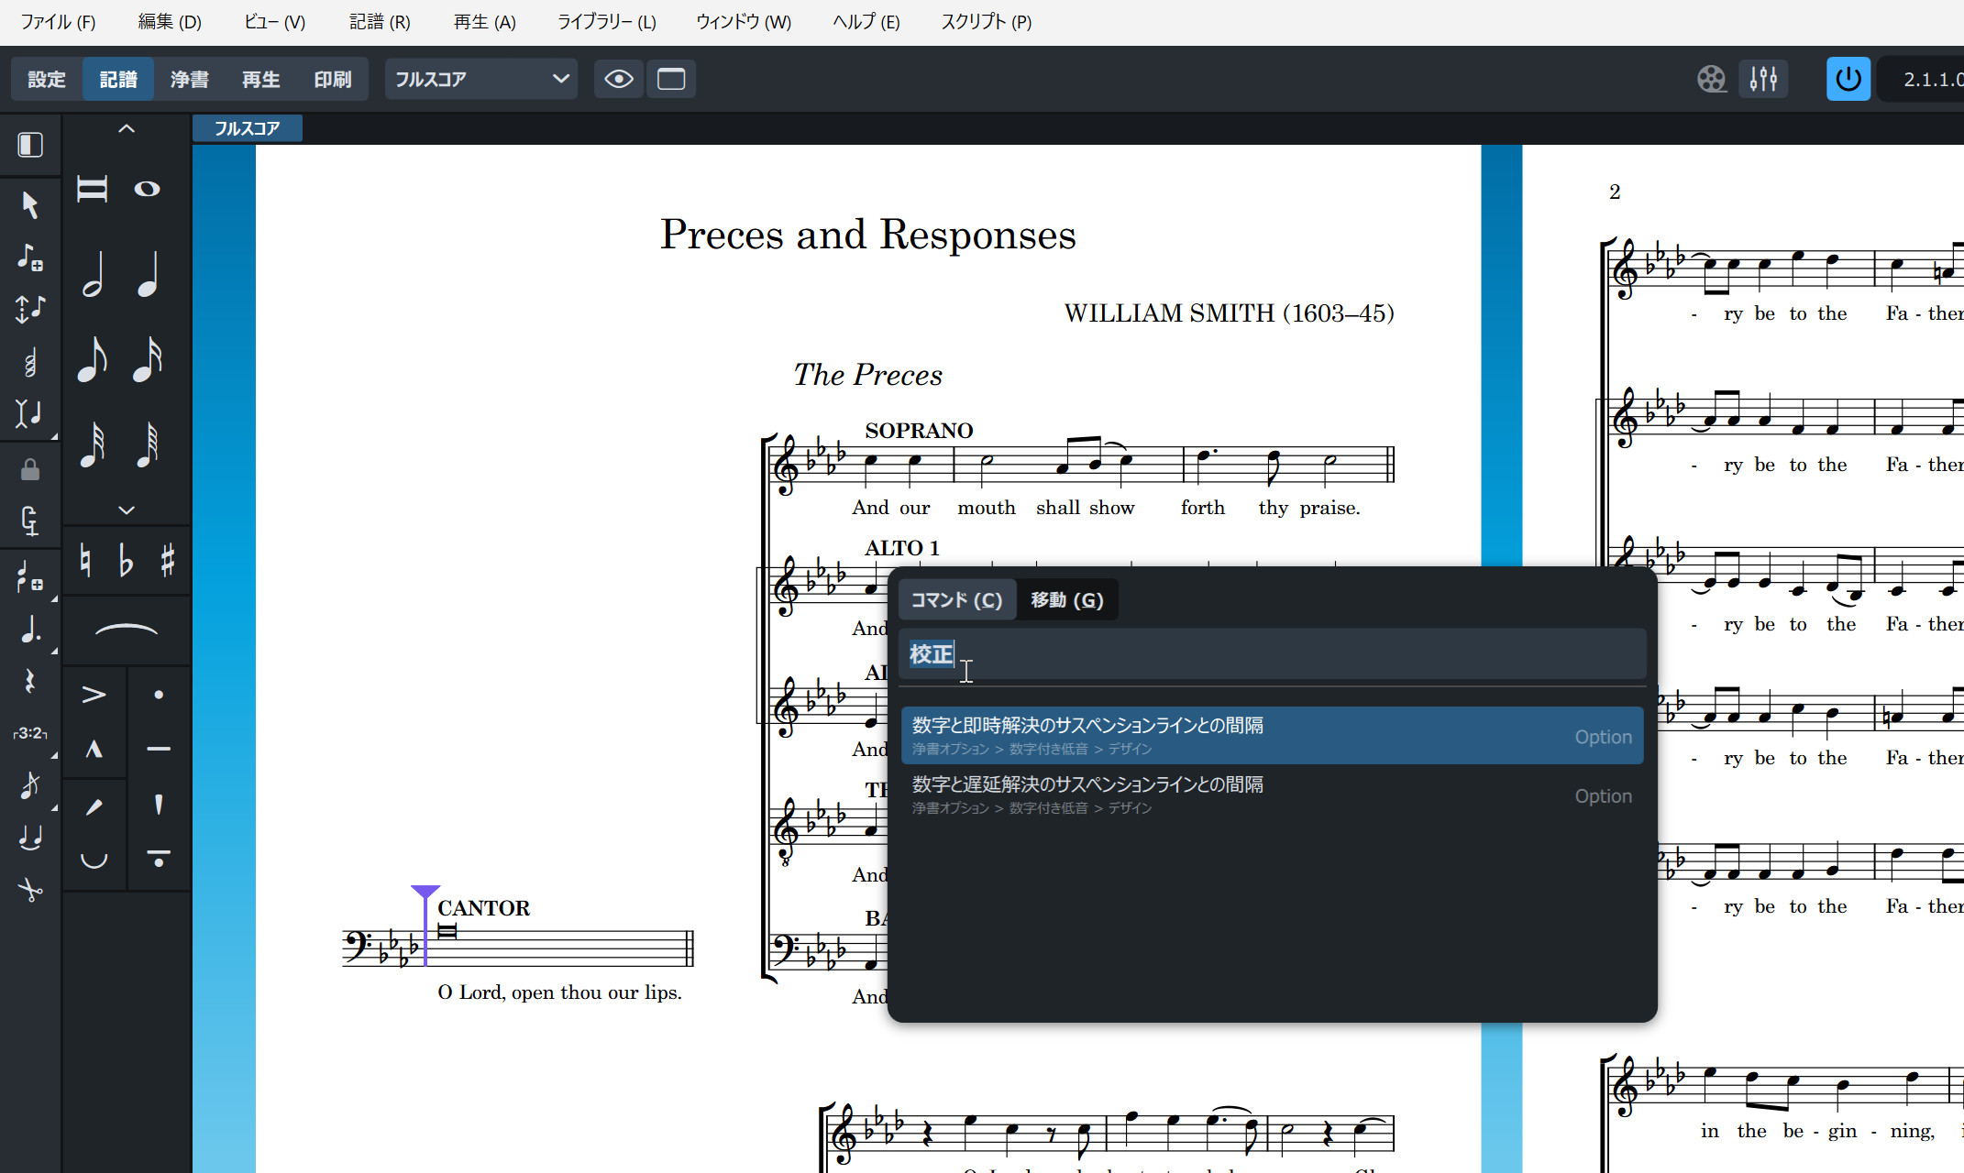The height and width of the screenshot is (1173, 1964).
Task: Enable force duration tool
Action: click(x=30, y=521)
